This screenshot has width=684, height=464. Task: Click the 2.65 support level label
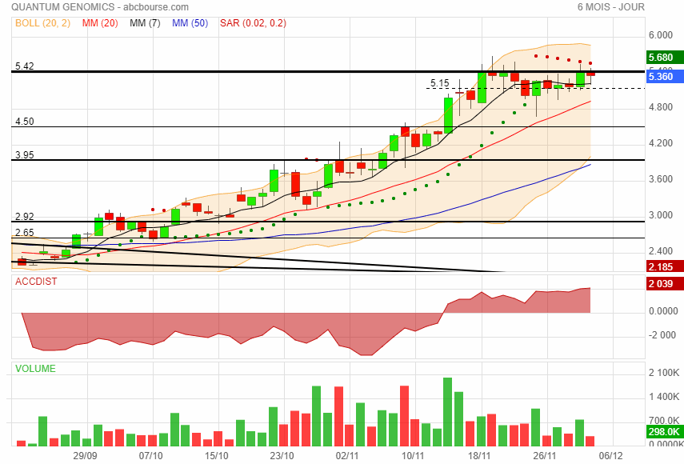click(x=25, y=233)
